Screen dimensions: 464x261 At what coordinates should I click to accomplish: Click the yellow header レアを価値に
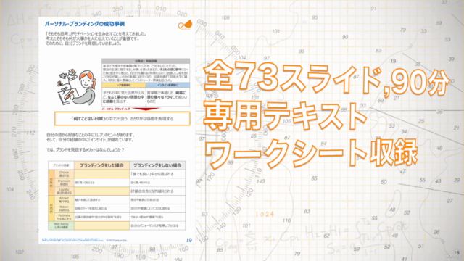click(x=124, y=85)
